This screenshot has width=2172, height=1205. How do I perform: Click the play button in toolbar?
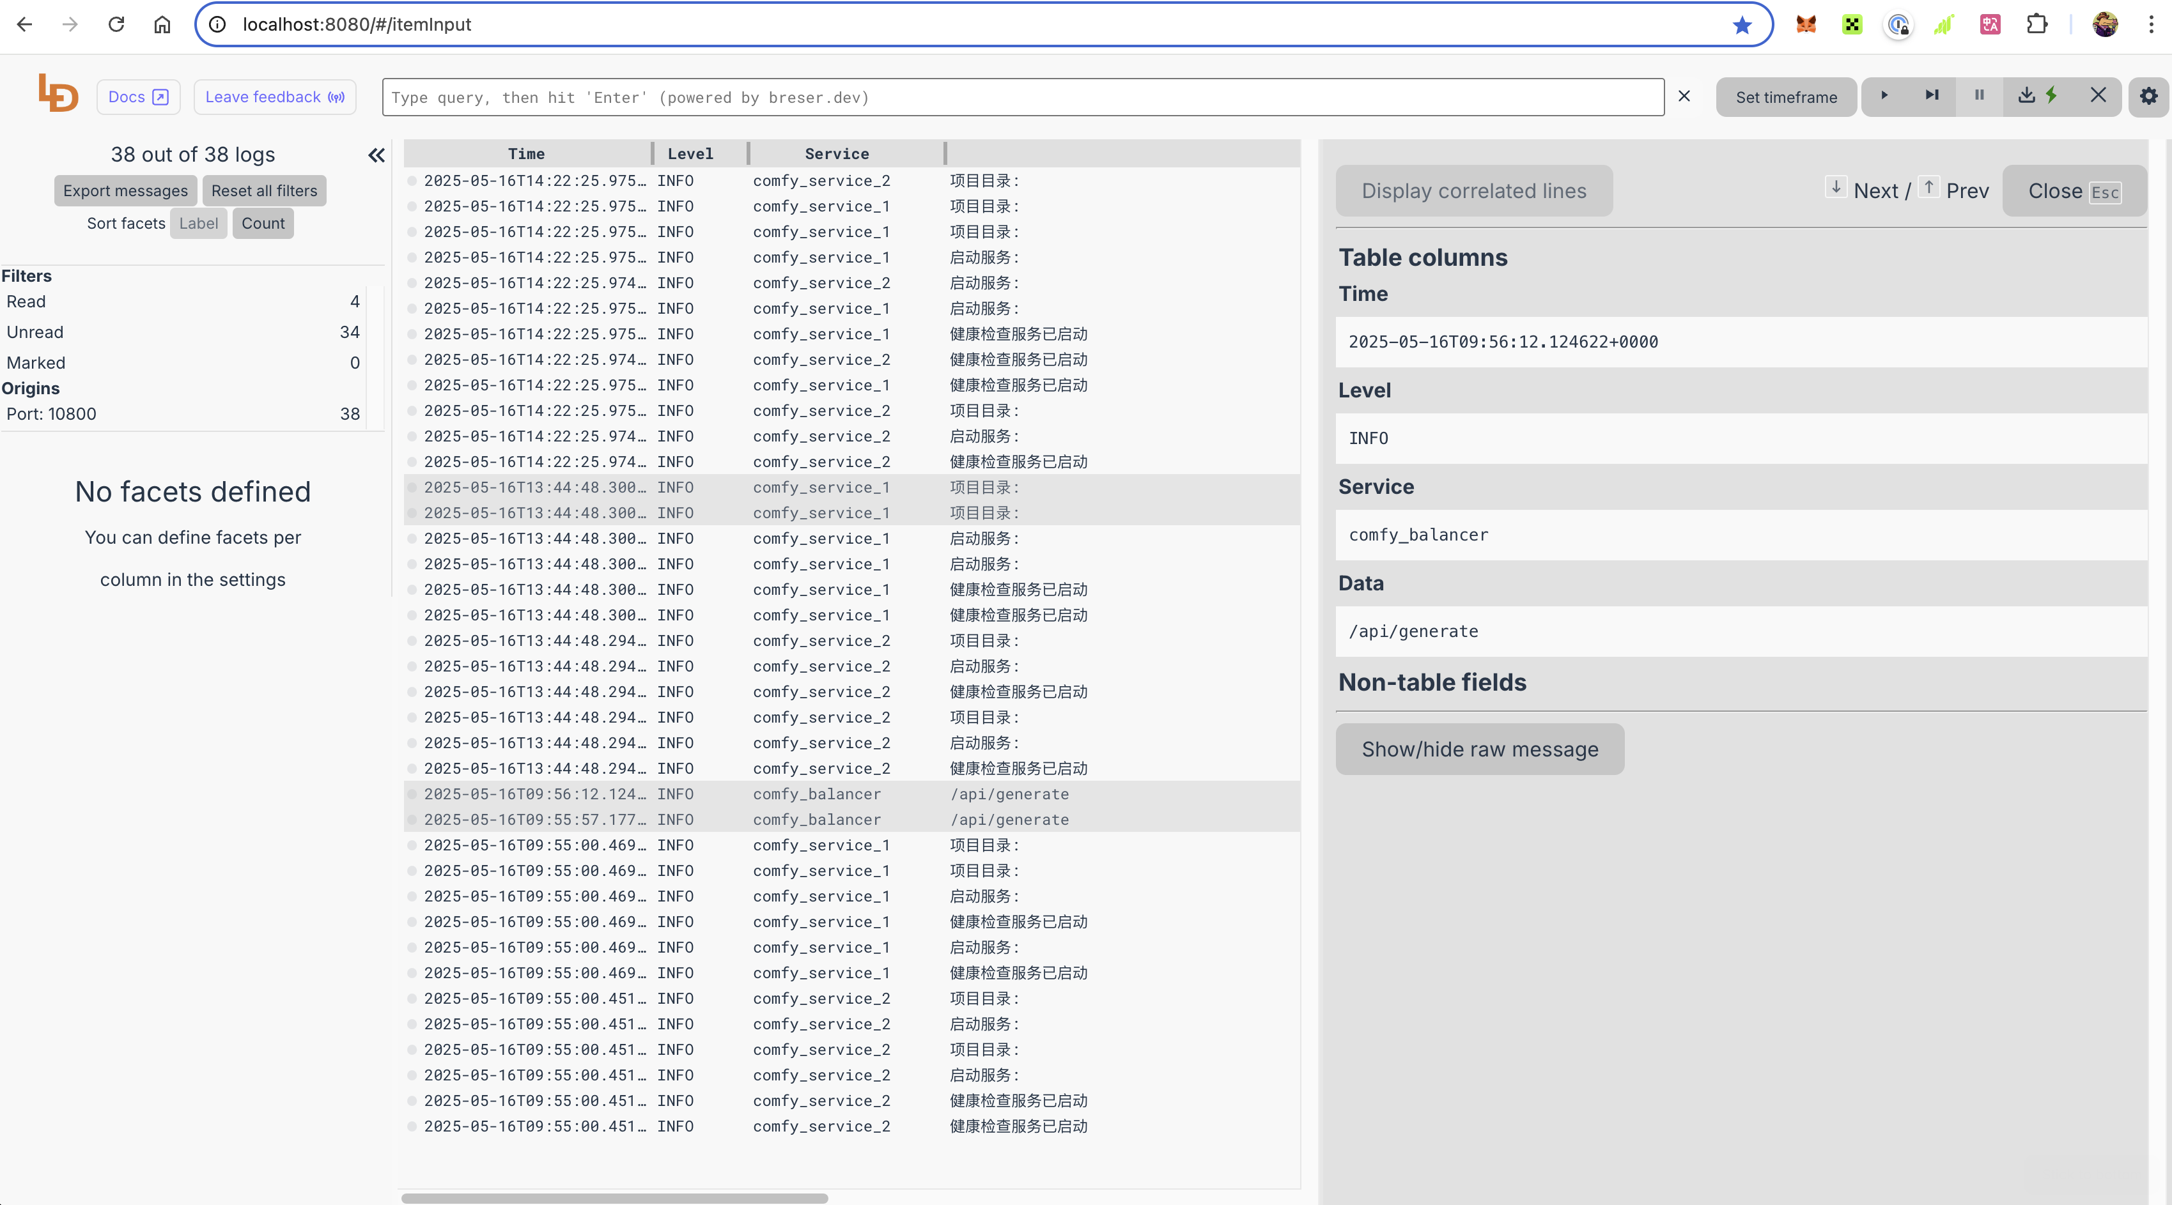(1884, 96)
